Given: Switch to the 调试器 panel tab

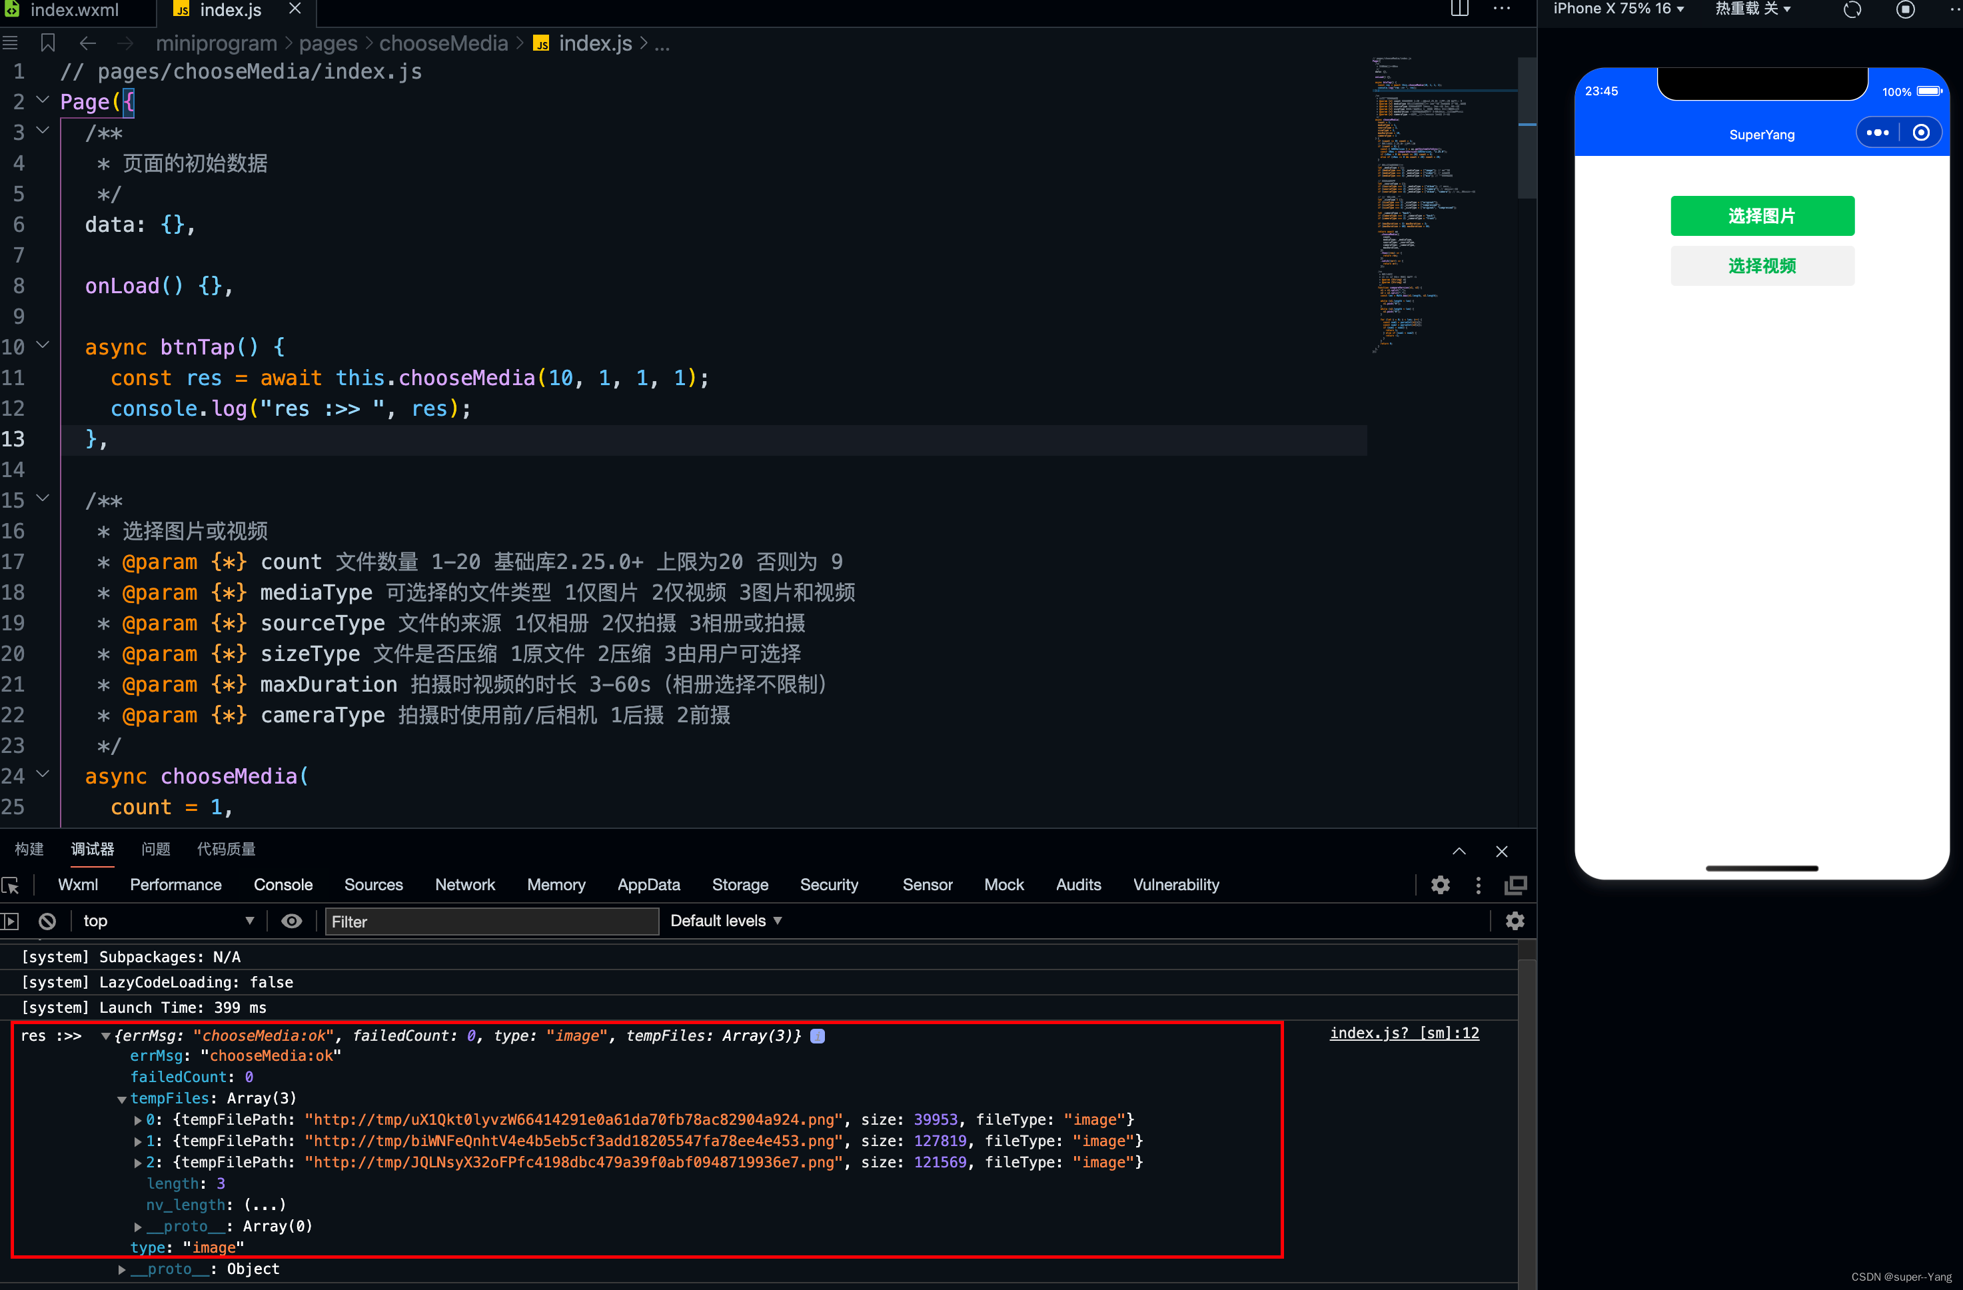Looking at the screenshot, I should pos(93,849).
